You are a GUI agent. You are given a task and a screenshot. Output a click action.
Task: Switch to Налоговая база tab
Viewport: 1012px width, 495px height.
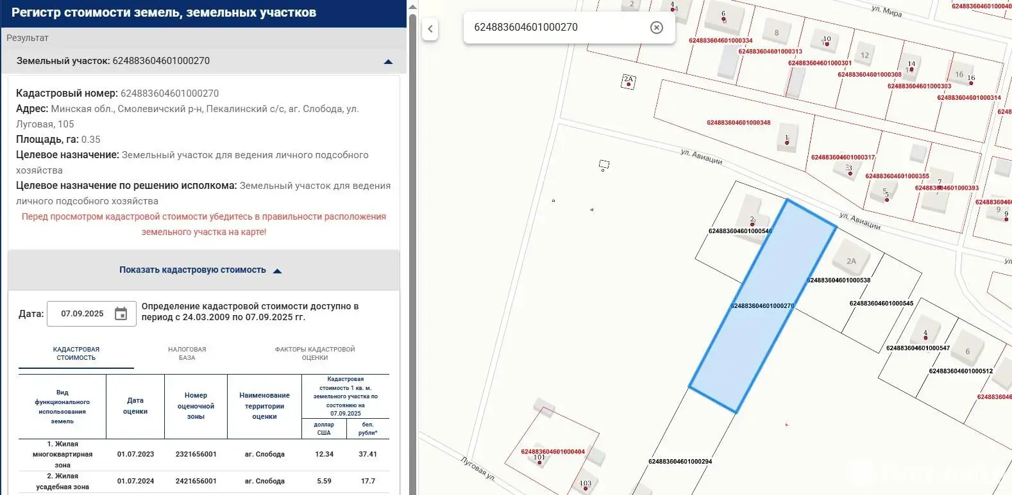pyautogui.click(x=187, y=353)
